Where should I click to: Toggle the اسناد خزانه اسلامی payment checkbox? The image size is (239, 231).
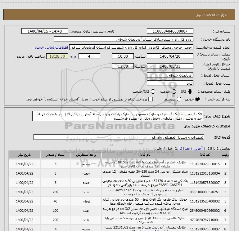tap(151, 99)
